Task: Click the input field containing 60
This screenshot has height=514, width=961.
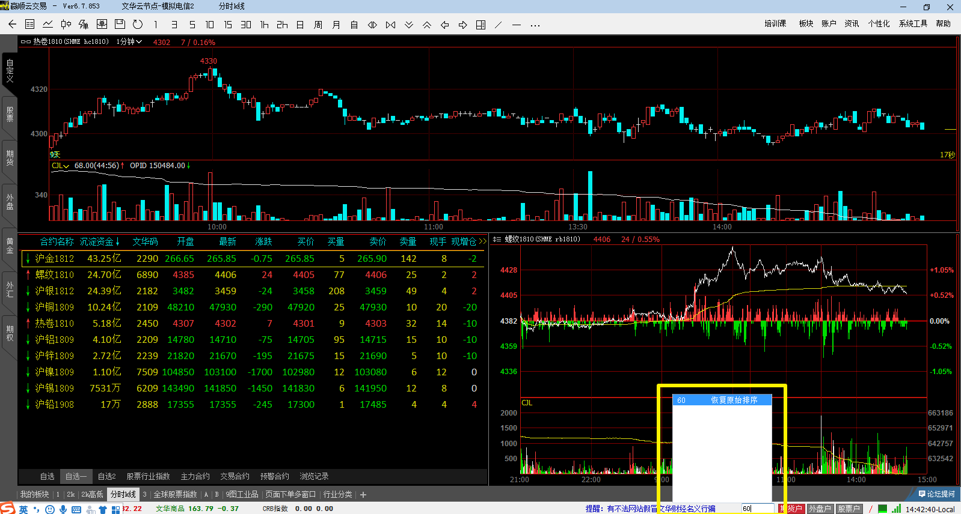Action: tap(757, 509)
